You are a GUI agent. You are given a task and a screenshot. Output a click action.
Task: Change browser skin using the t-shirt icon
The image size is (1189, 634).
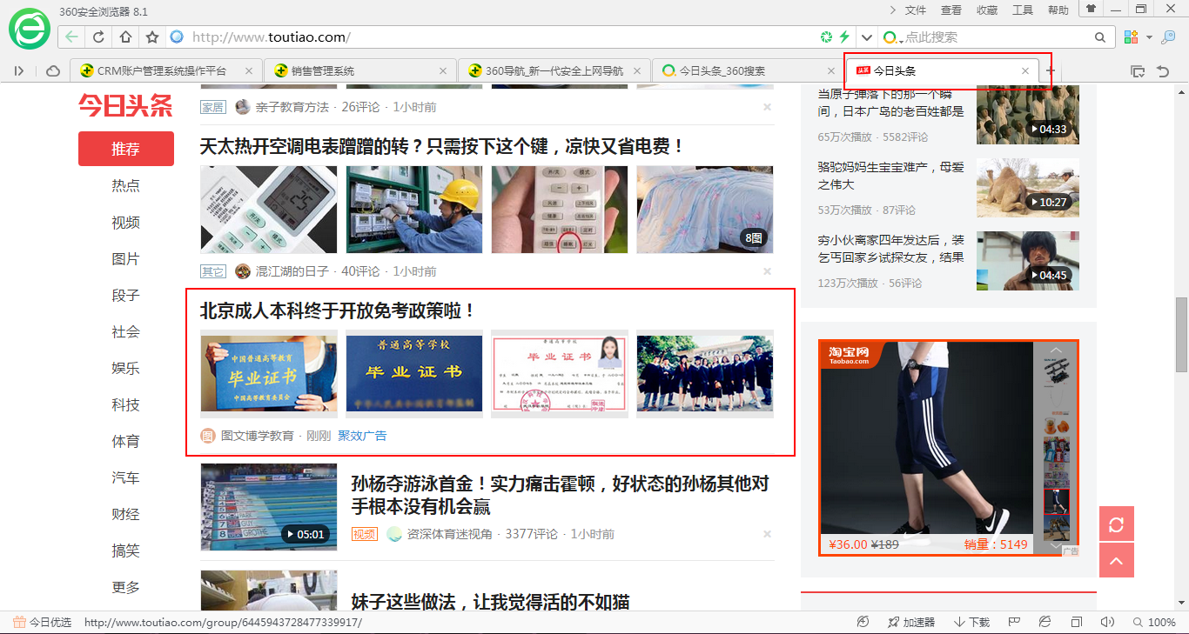(1091, 9)
